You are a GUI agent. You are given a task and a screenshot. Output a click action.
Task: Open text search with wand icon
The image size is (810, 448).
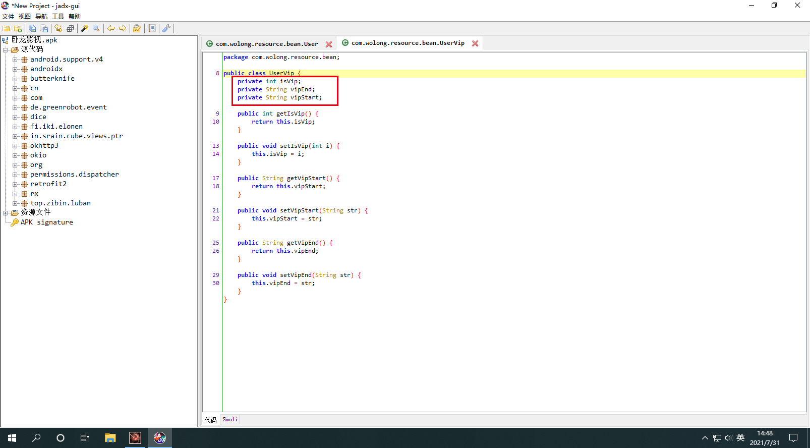(84, 29)
